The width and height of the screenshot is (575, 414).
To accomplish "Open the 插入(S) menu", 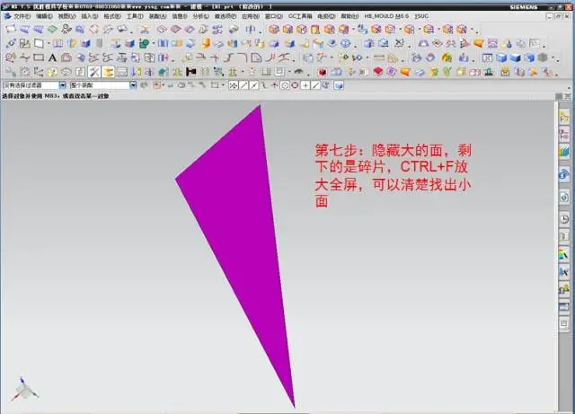I will [90, 16].
